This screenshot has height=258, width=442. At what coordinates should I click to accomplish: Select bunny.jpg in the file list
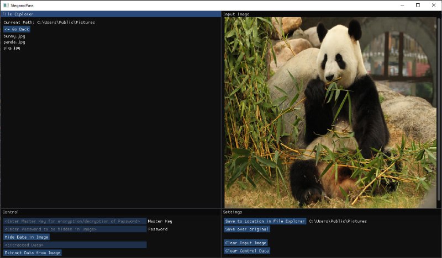[x=14, y=36]
